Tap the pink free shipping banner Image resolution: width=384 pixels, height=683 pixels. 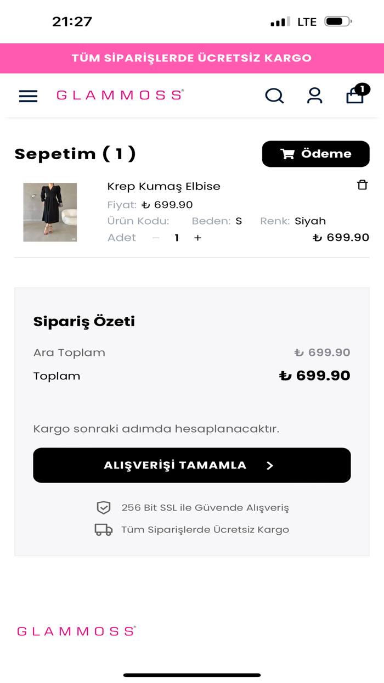point(191,58)
